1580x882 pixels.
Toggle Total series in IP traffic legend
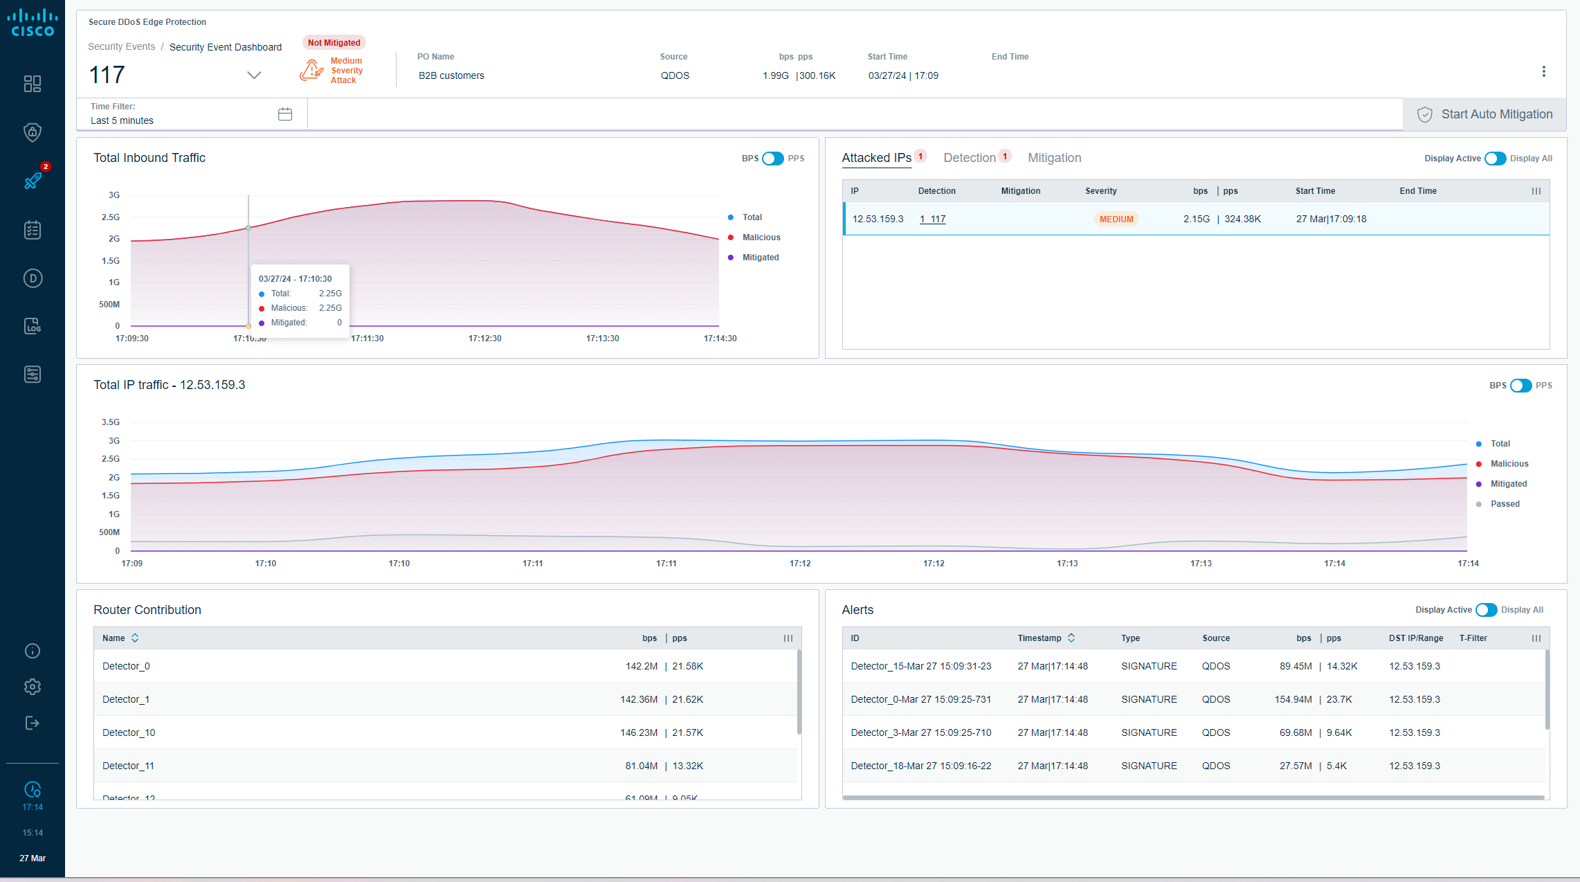click(x=1493, y=444)
